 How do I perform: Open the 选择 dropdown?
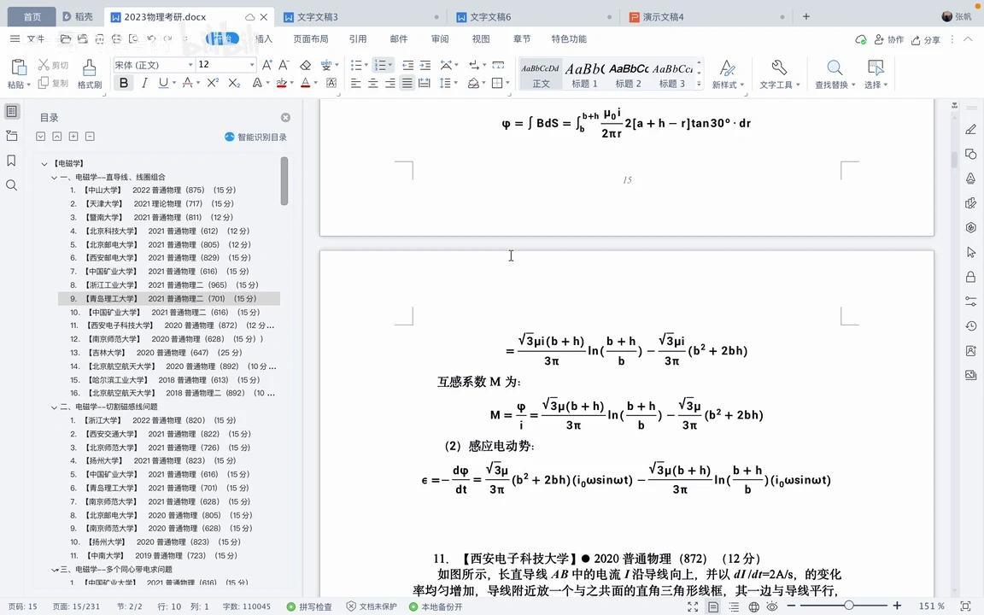[x=876, y=85]
